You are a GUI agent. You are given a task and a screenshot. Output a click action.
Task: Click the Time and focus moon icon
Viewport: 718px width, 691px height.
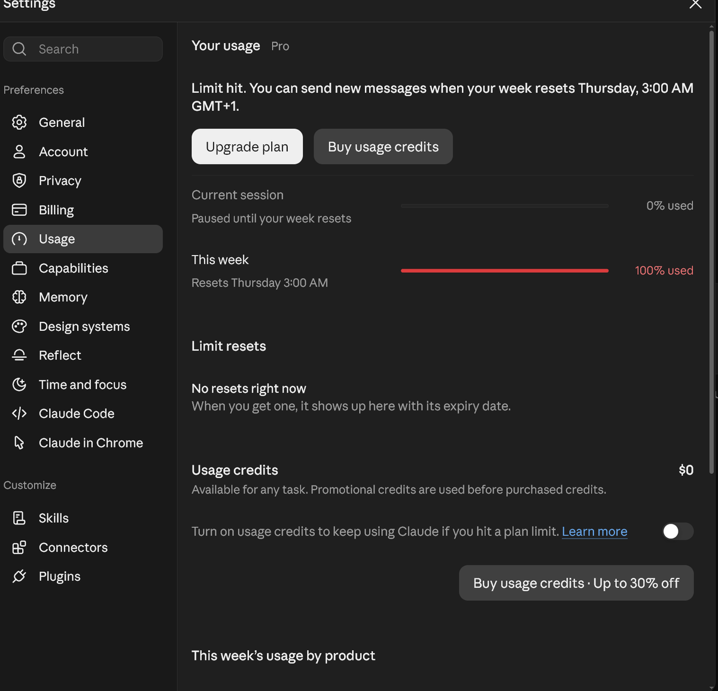coord(19,384)
